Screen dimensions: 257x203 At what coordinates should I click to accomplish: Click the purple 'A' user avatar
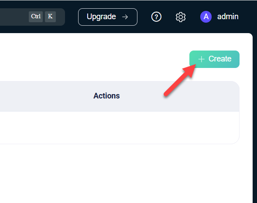point(206,17)
